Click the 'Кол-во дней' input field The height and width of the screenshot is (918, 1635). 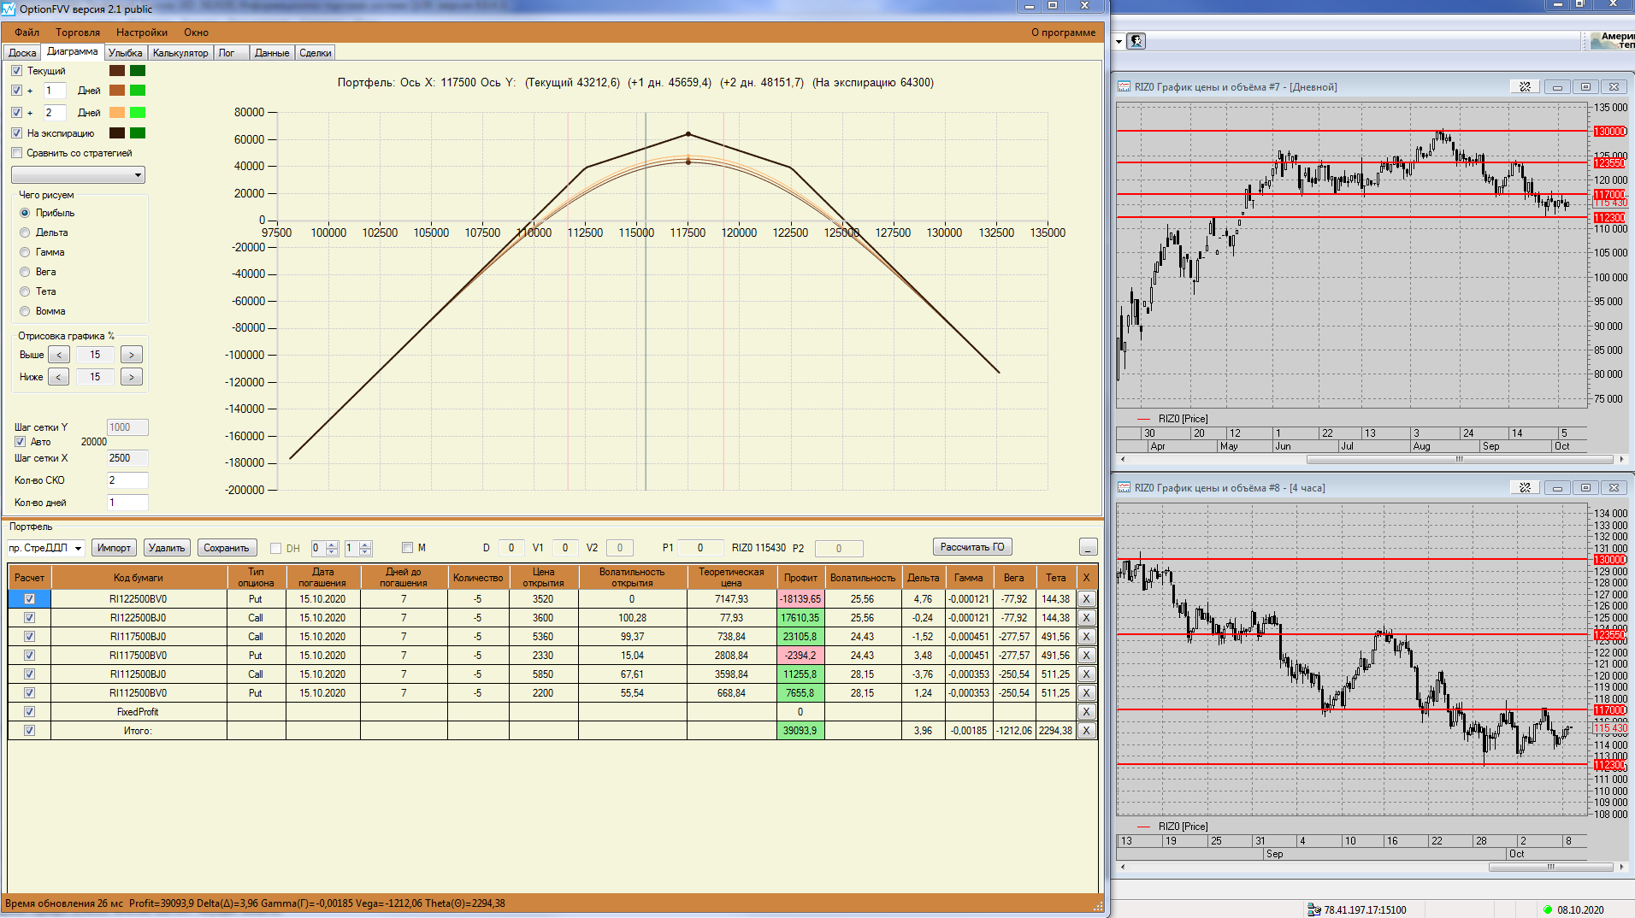[127, 503]
